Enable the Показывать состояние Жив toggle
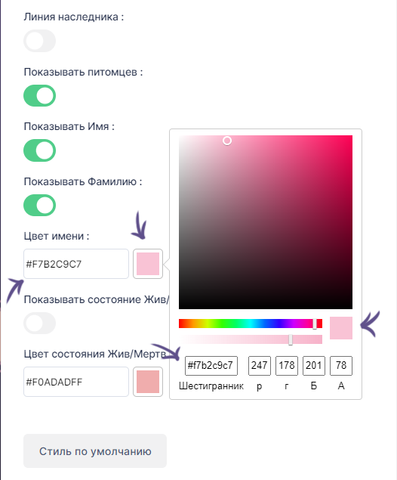Screen dimensions: 397x480 (40, 324)
